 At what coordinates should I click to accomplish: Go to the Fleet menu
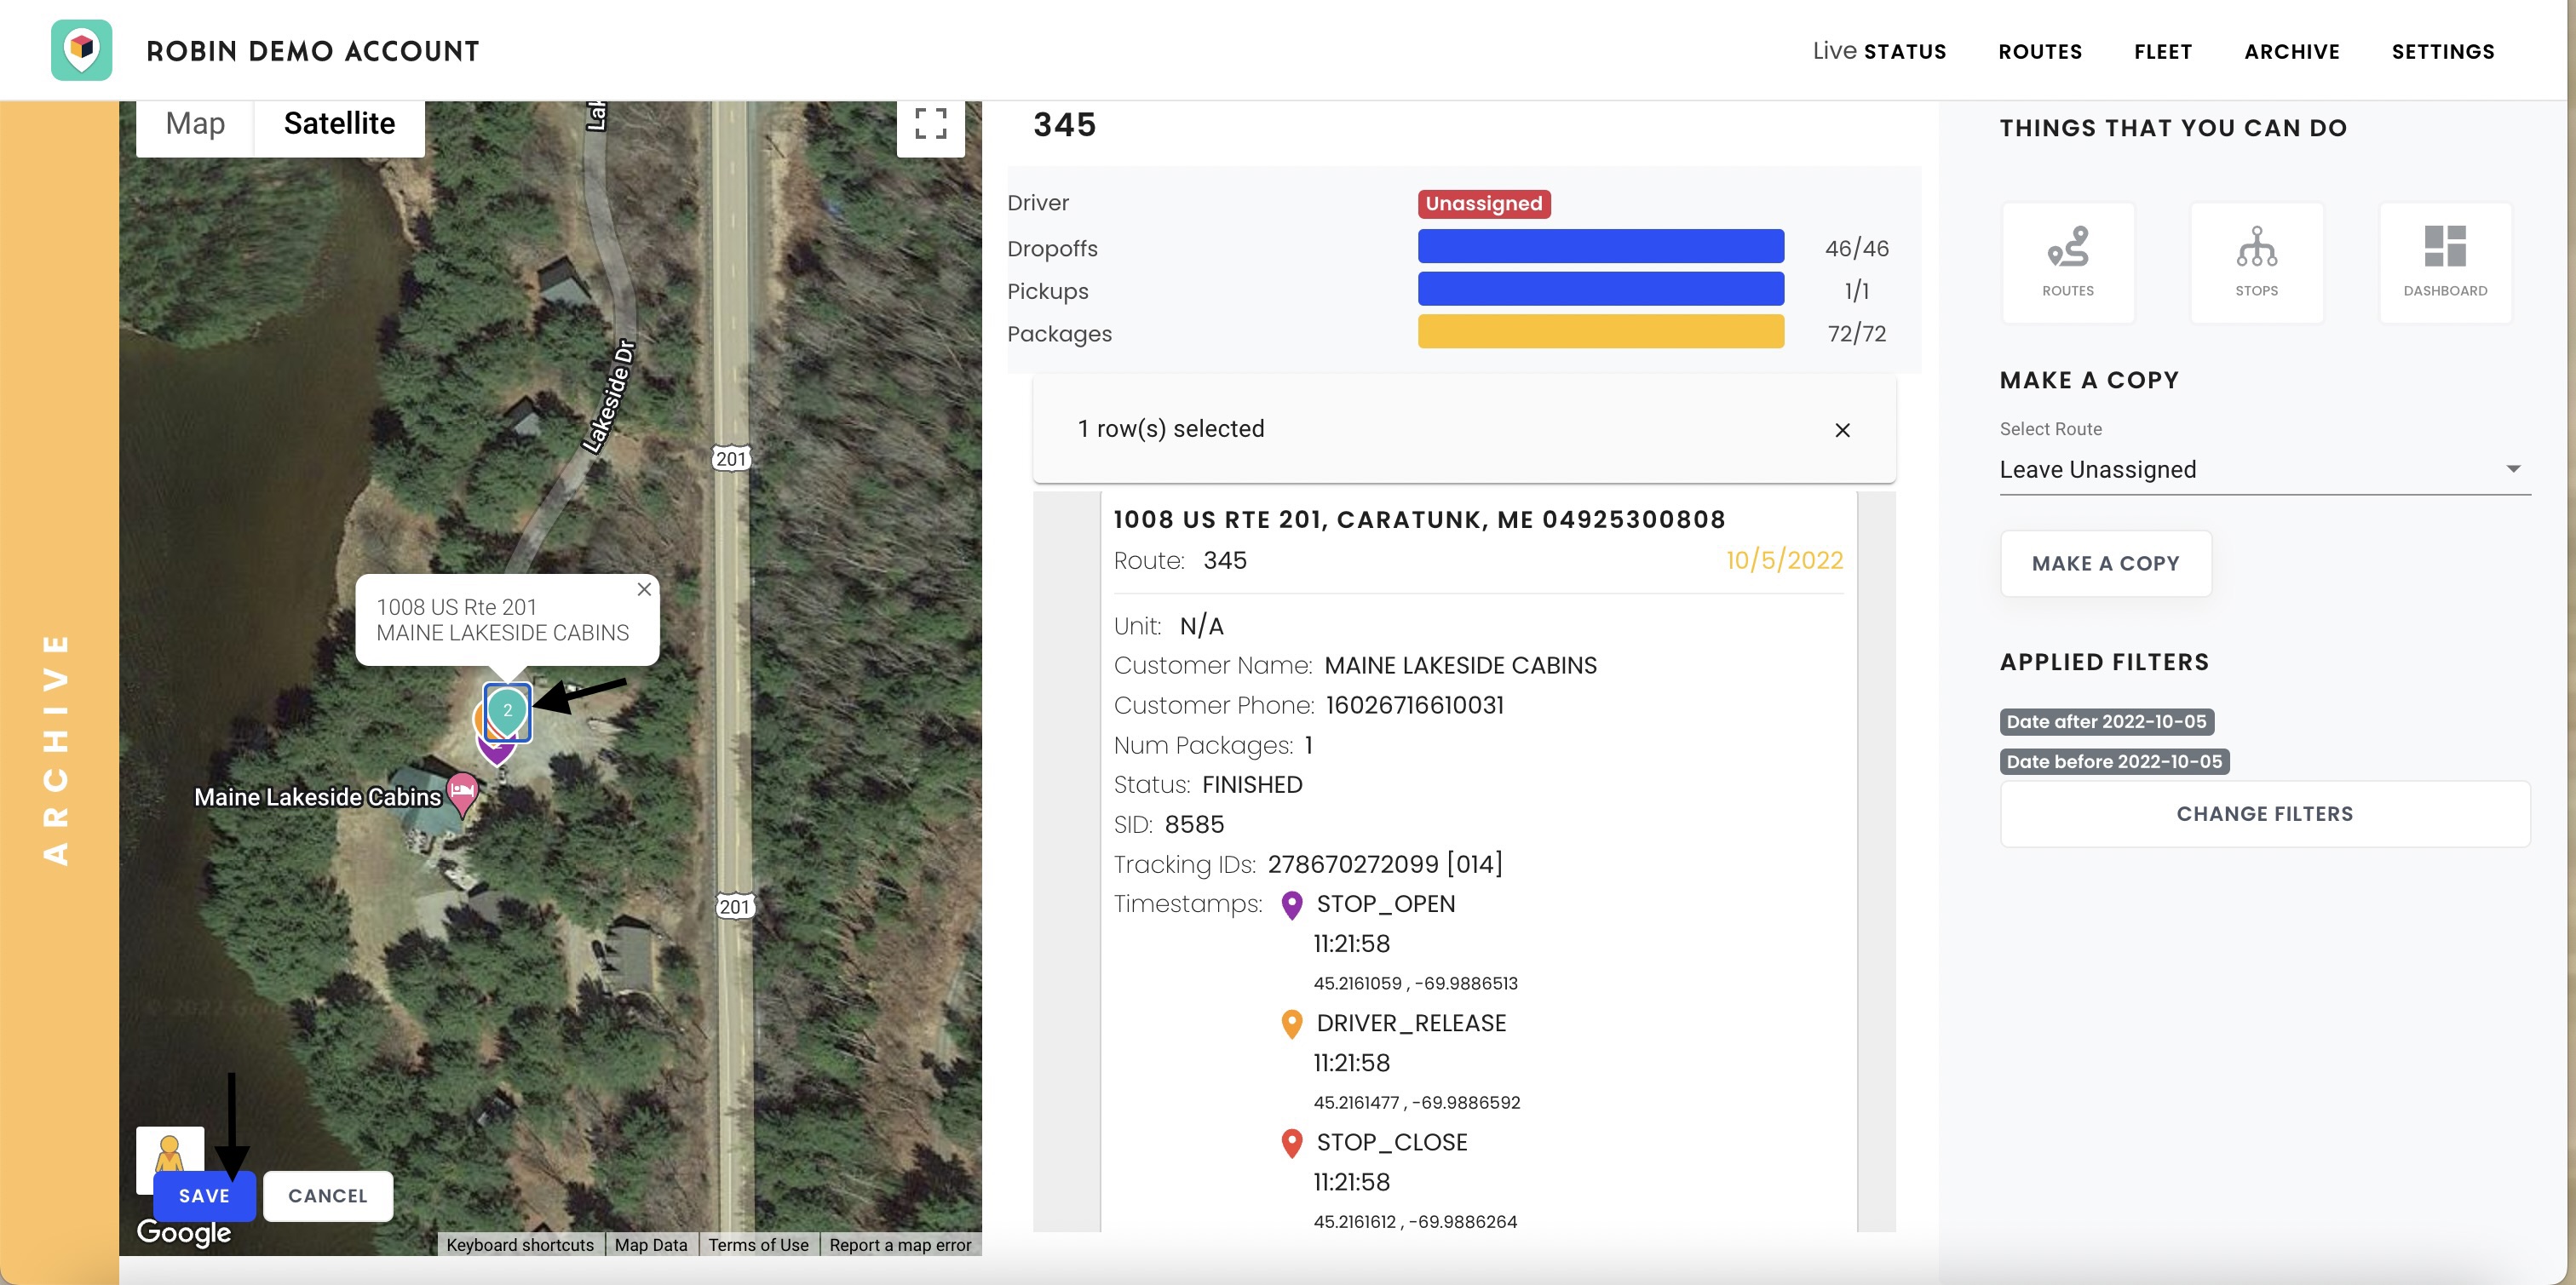click(2163, 52)
